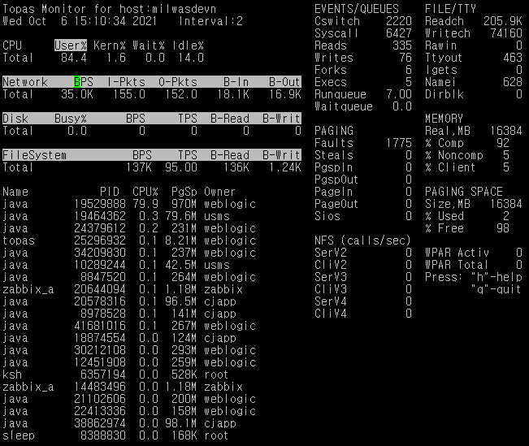Screen dimensions: 529x446
Task: Click the Writech value 74160
Action: coord(506,33)
